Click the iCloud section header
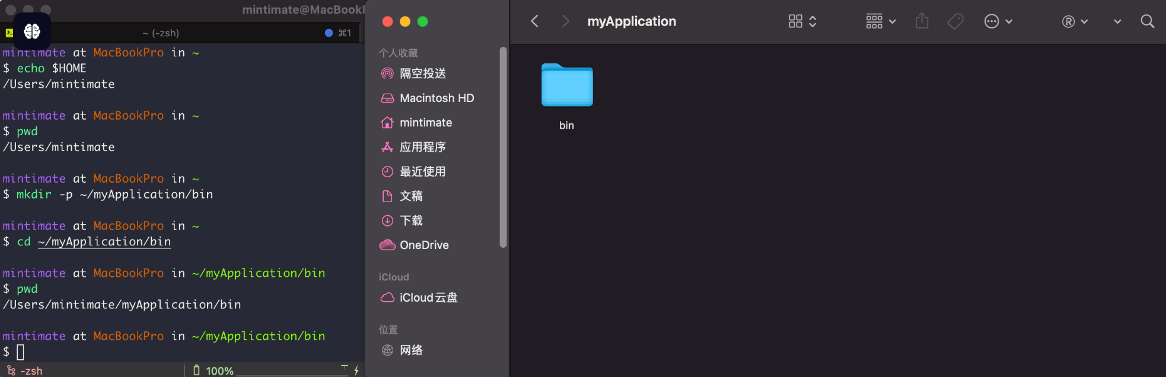 pos(394,277)
